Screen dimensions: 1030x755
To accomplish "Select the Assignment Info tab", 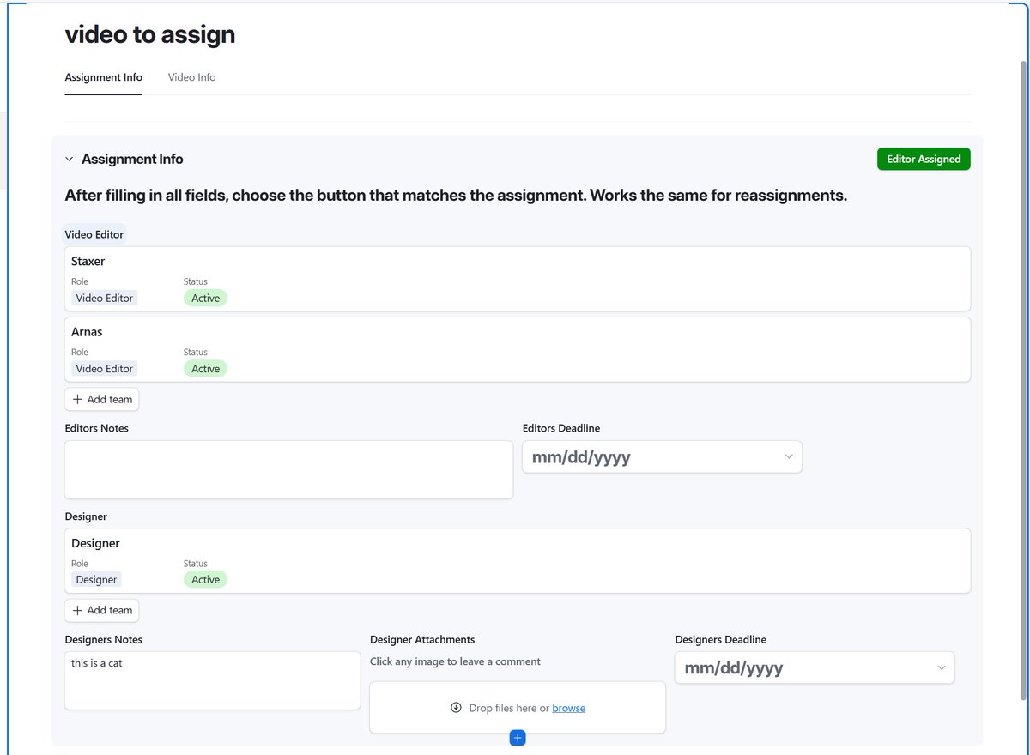I will click(104, 77).
